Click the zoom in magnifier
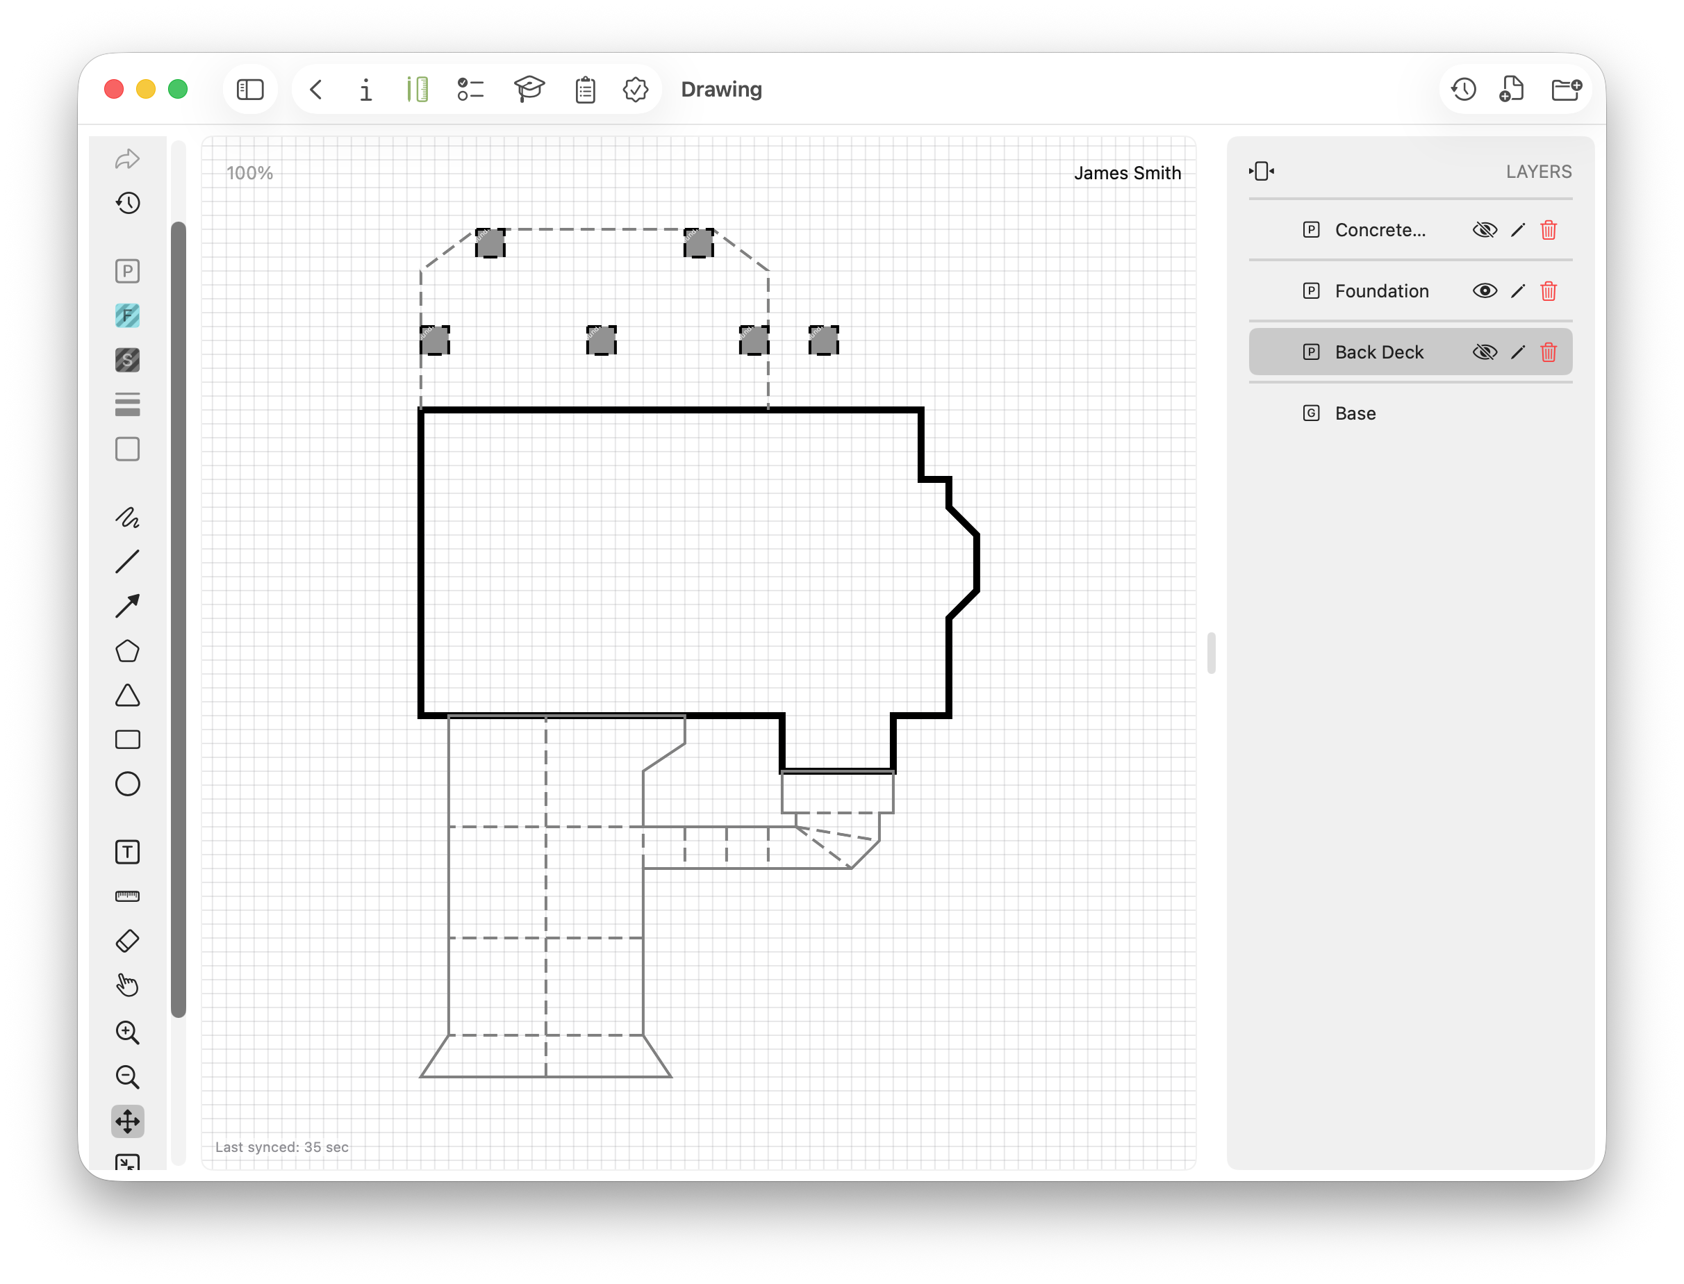The width and height of the screenshot is (1684, 1284). (128, 1032)
